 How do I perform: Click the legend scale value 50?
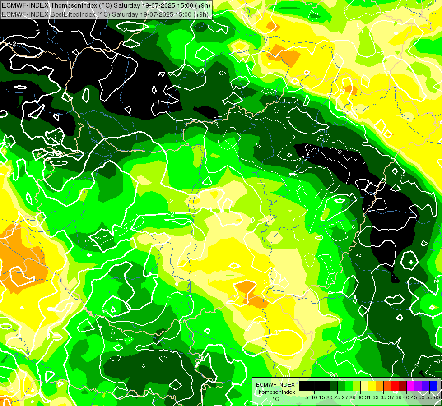(422, 397)
